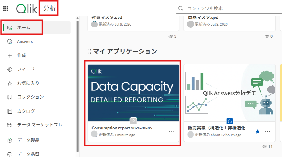Image resolution: width=282 pixels, height=157 pixels.
Task: Open more options for 商品マスタ.qvd
Action: tap(267, 21)
